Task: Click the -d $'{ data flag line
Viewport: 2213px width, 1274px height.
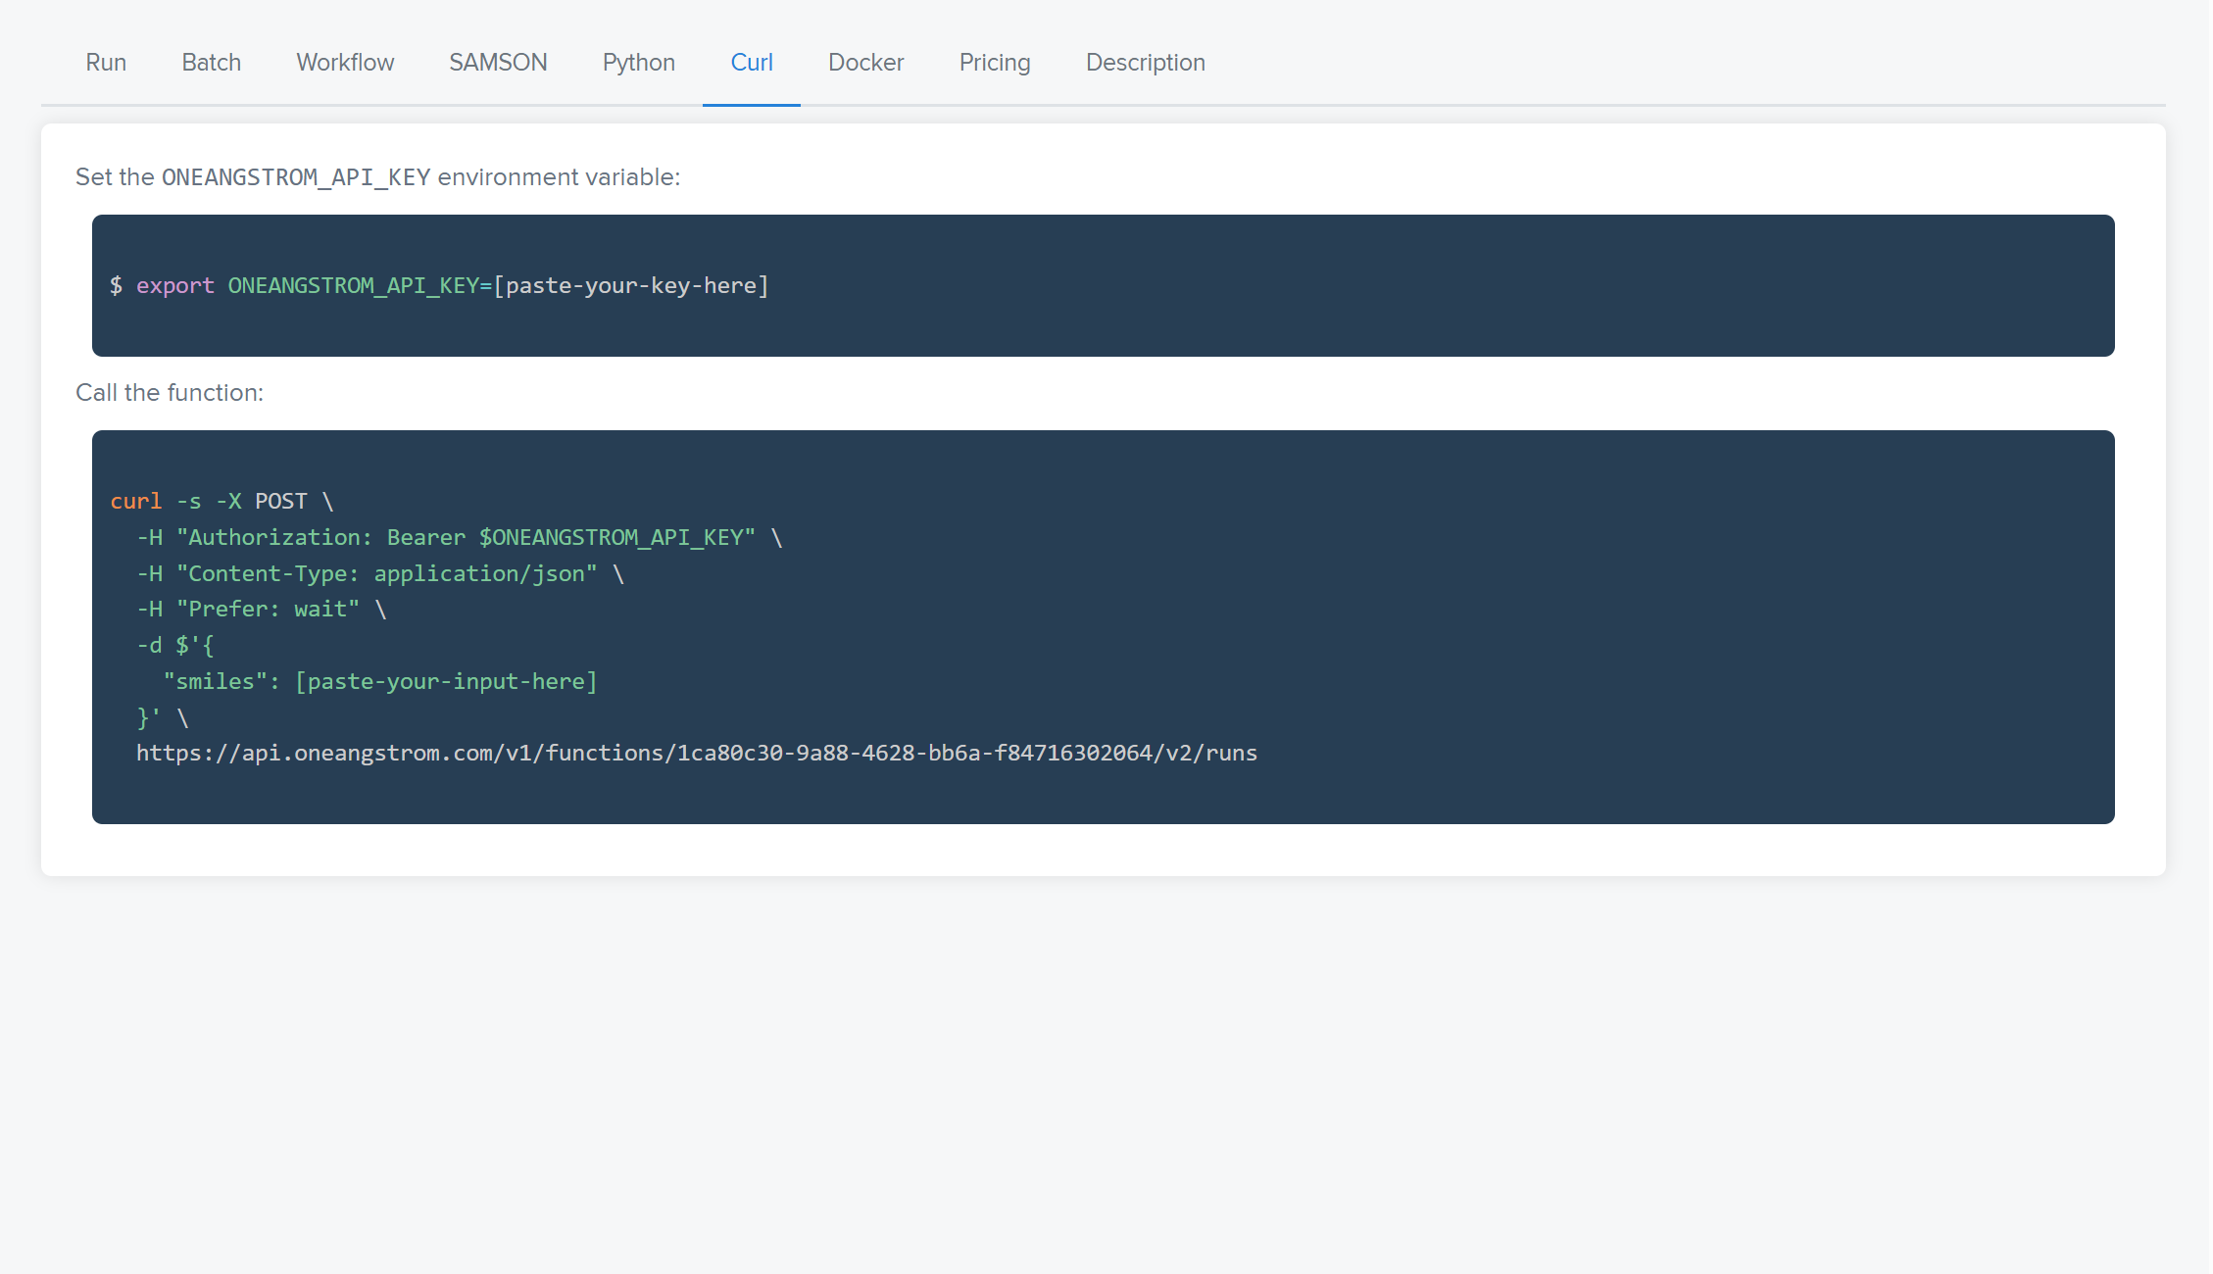Action: click(x=175, y=646)
